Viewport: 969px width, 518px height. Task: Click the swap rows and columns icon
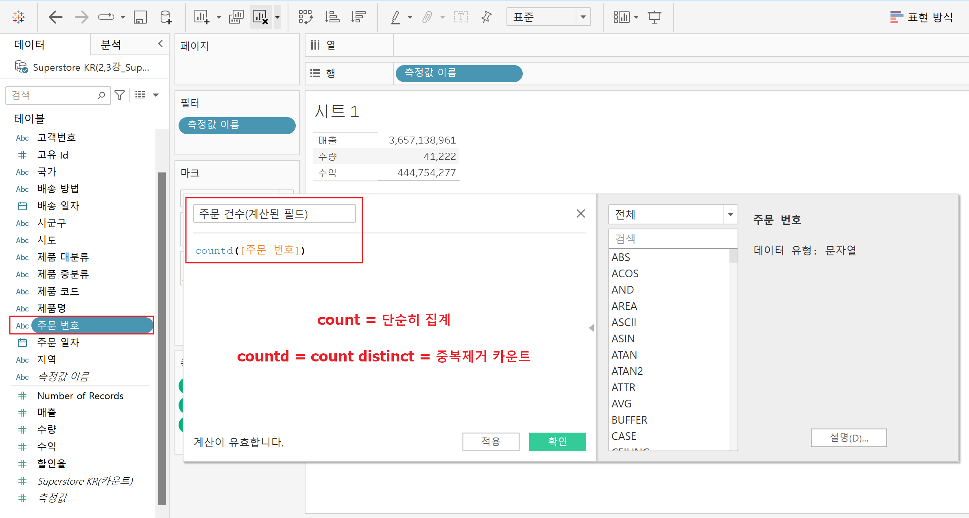(305, 17)
